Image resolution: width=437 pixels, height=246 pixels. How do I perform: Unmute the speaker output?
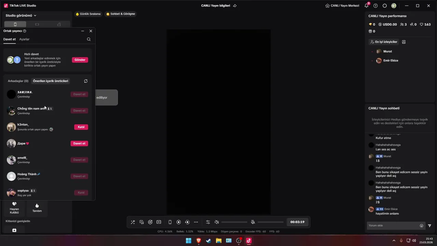click(x=216, y=222)
